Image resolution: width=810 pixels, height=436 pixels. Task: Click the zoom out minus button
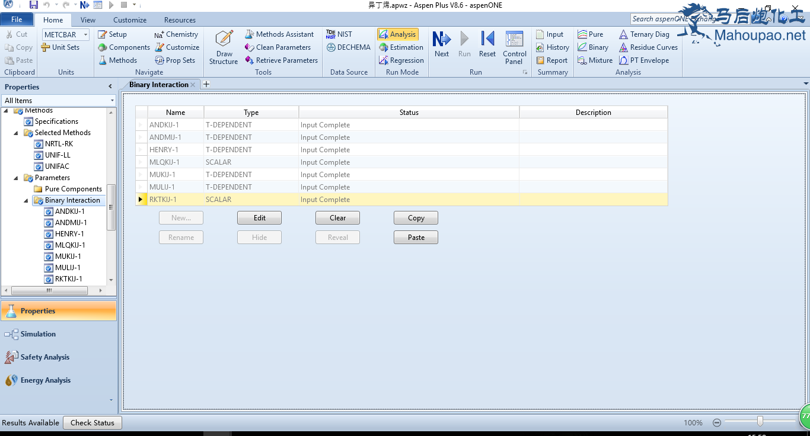pyautogui.click(x=716, y=422)
